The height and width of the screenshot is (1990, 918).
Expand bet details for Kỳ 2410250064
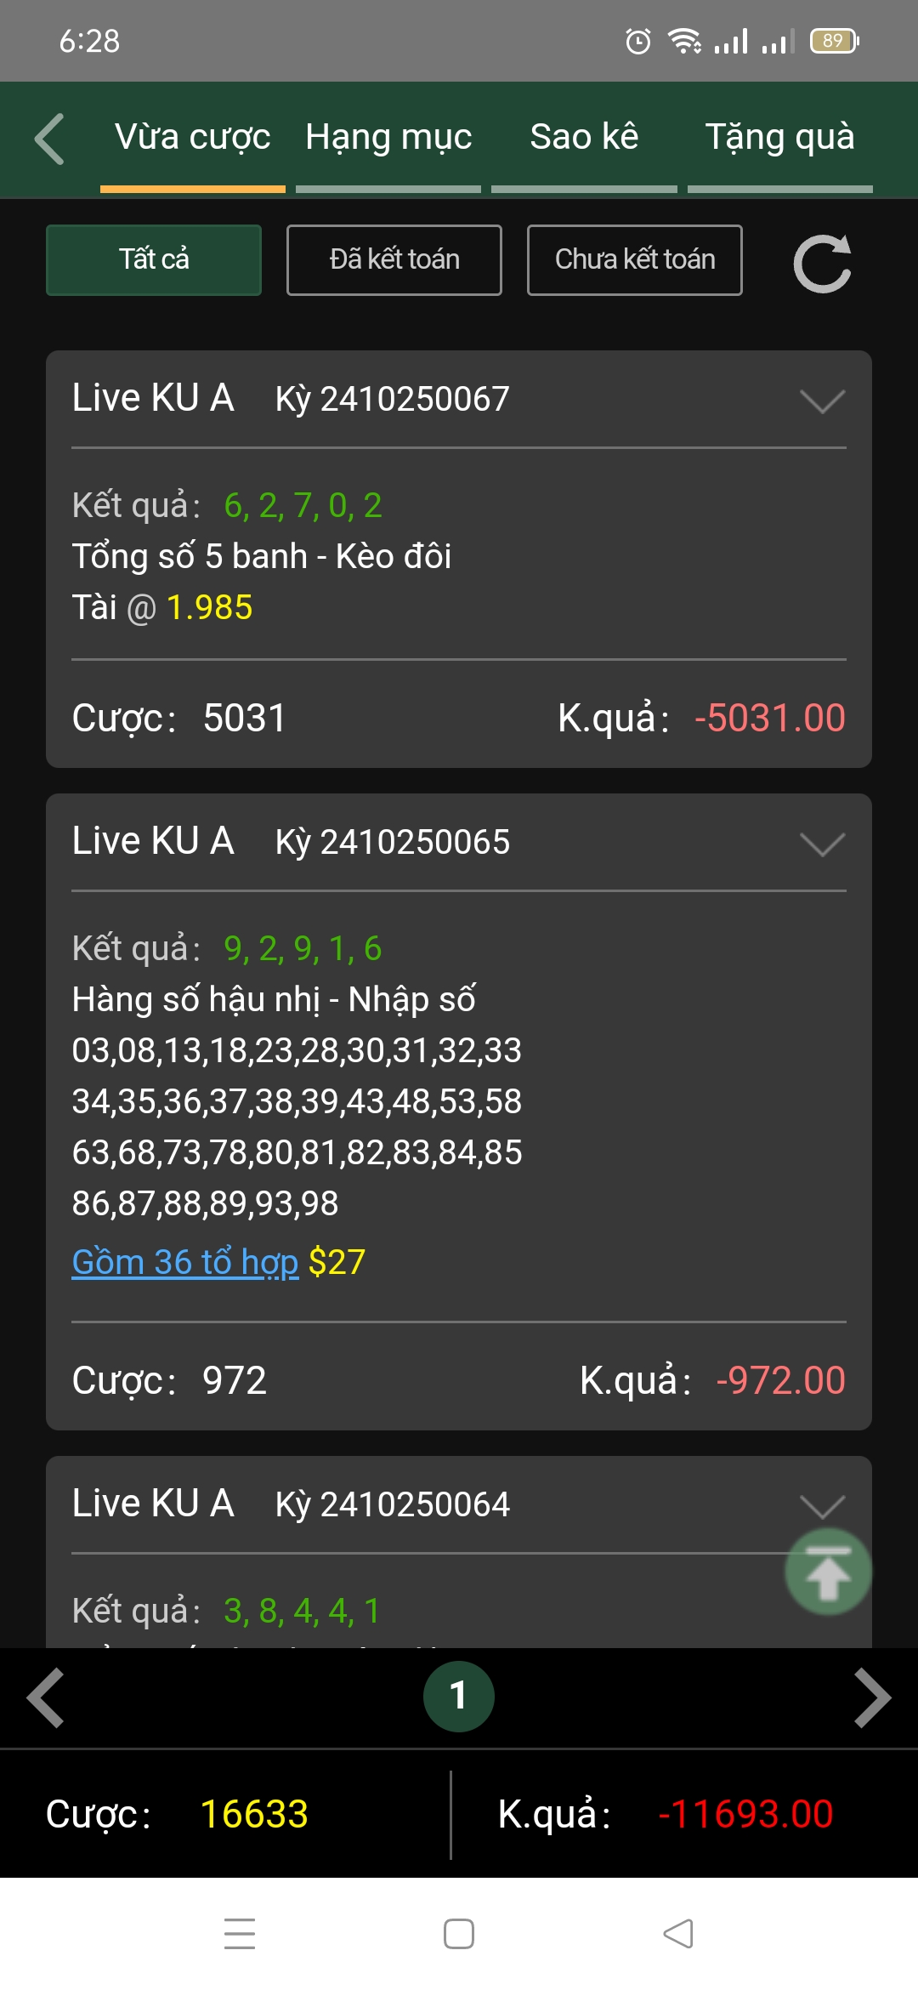coord(822,1505)
